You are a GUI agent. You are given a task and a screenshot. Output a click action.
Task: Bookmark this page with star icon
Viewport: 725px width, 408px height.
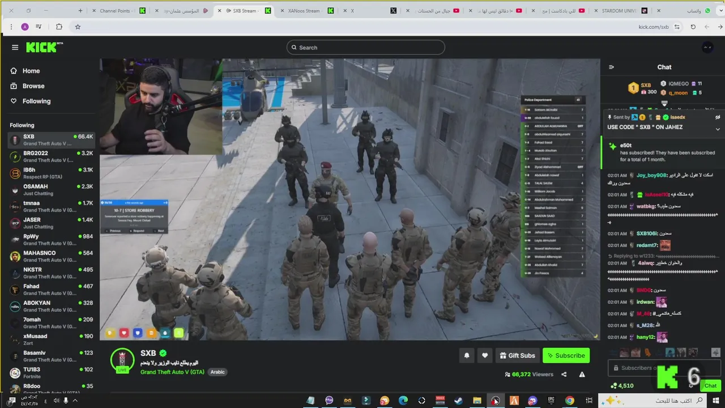coord(78,27)
